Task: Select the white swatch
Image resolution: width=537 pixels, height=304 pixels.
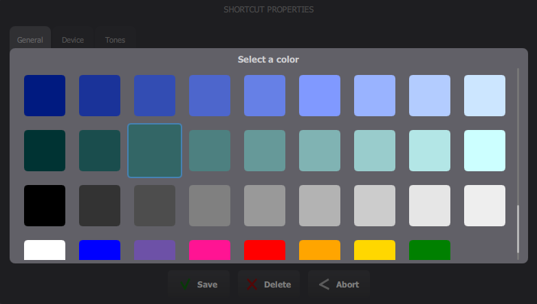Action: (x=45, y=250)
